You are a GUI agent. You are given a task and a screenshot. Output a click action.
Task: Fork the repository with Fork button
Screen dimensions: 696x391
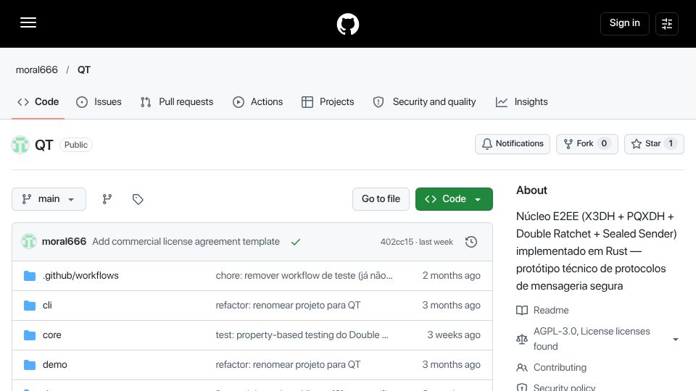pos(587,143)
